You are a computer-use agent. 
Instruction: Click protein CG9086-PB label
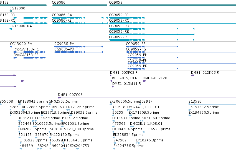coord(64,49)
